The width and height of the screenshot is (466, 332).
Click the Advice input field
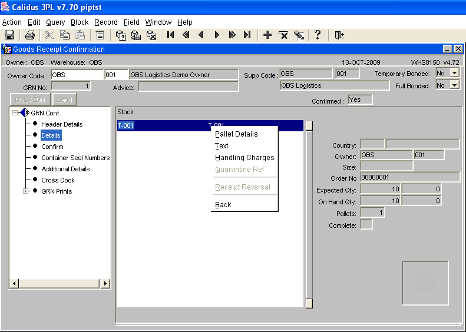point(189,87)
